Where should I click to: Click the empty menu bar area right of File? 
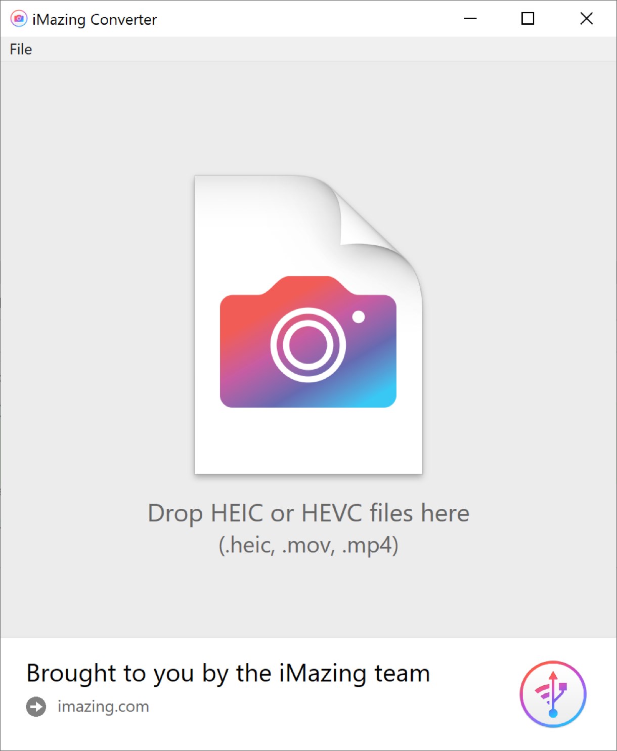click(x=303, y=49)
